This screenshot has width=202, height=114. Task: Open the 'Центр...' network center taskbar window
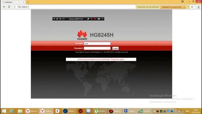(130, 111)
